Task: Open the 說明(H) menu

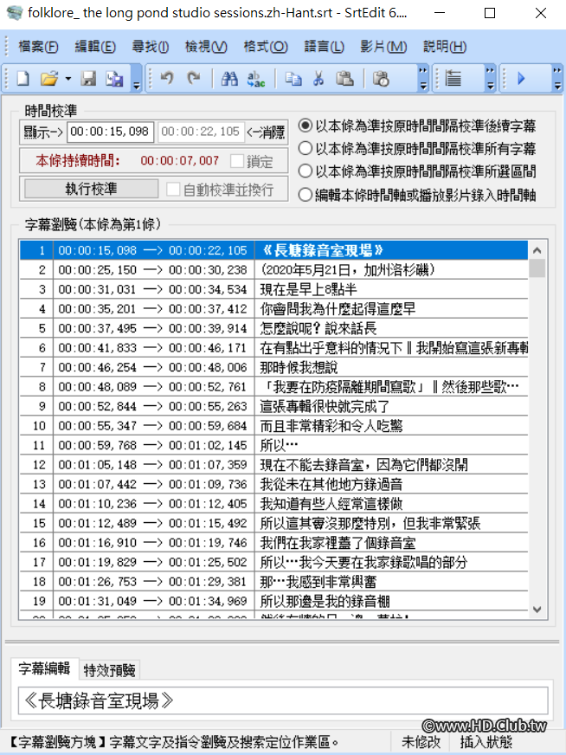Action: pyautogui.click(x=445, y=47)
